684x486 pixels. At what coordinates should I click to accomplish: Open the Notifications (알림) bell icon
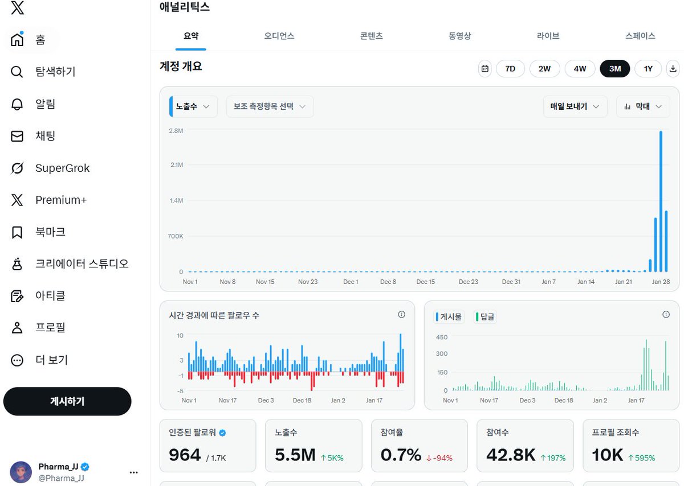pyautogui.click(x=17, y=104)
